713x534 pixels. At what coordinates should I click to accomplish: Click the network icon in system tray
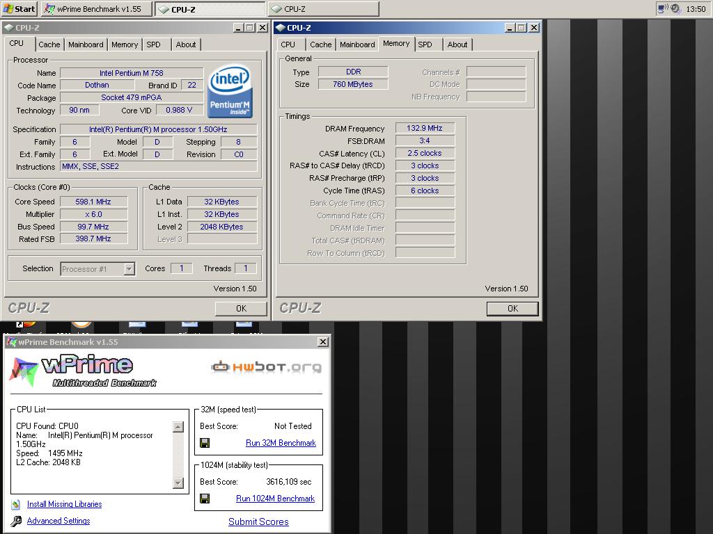tap(663, 8)
